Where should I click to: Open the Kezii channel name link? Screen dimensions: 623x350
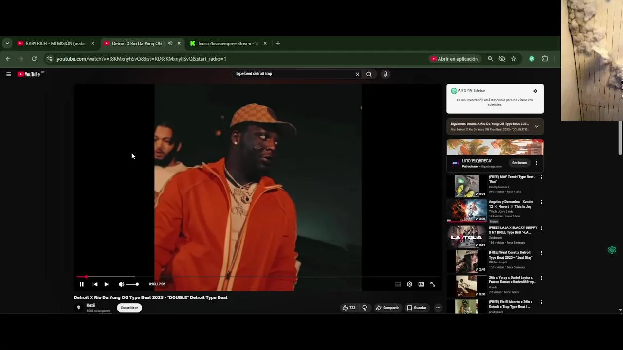[x=91, y=305]
